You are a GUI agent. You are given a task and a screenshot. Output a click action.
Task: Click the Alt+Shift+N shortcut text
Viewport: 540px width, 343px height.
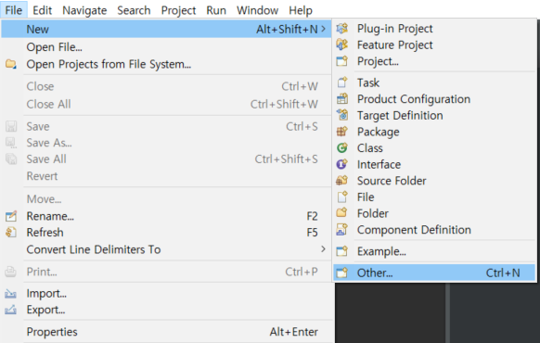[287, 30]
